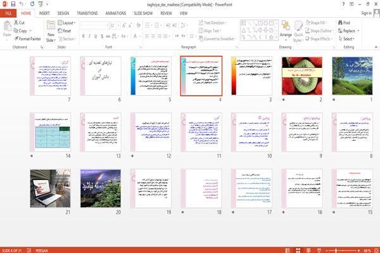
Task: Select the star shape in gallery
Action: tap(271, 37)
